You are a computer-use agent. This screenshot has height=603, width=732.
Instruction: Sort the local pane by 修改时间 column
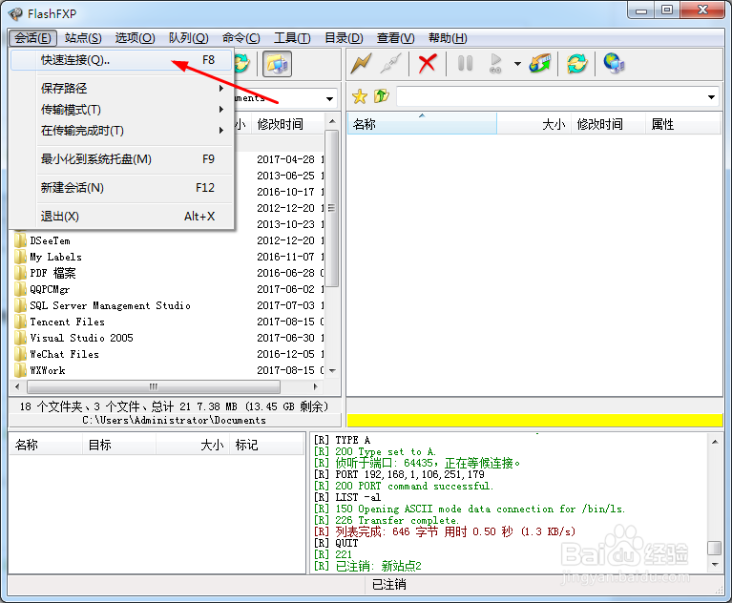click(285, 124)
